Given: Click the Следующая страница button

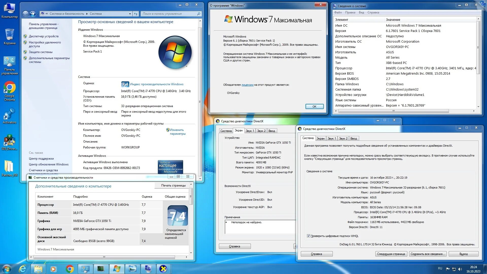Looking at the screenshot, I should tap(391, 254).
